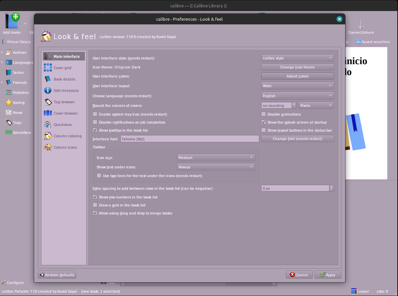This screenshot has width=398, height=296.
Task: Select the Tag browser tab
Action: pos(64,102)
